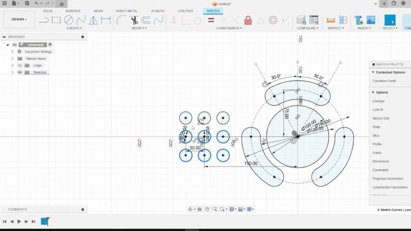Select the Line sketch tool
This screenshot has height=231, width=411.
[44, 20]
